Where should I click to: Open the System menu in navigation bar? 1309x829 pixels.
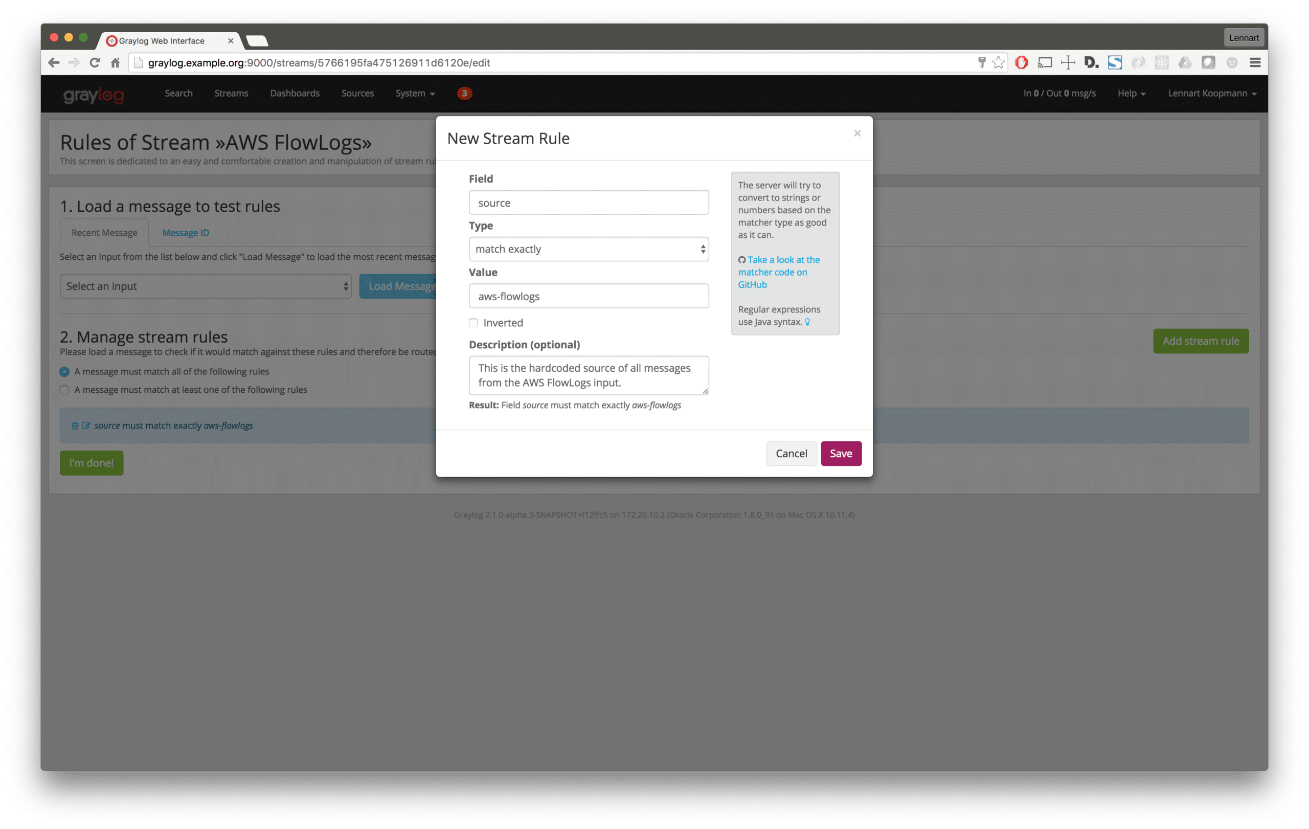pyautogui.click(x=415, y=93)
